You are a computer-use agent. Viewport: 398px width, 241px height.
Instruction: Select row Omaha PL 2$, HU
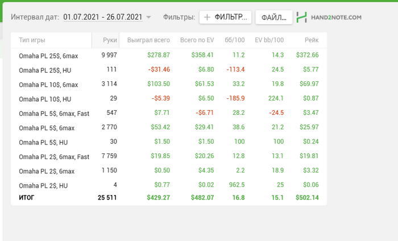pos(169,185)
